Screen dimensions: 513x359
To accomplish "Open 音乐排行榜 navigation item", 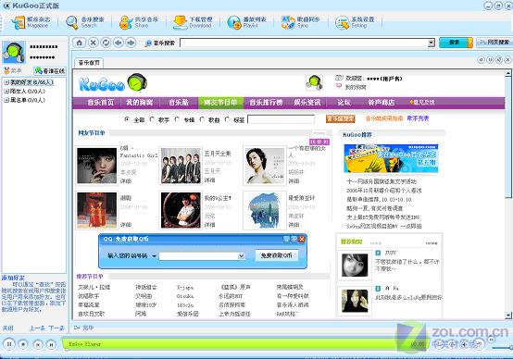I will pos(266,103).
